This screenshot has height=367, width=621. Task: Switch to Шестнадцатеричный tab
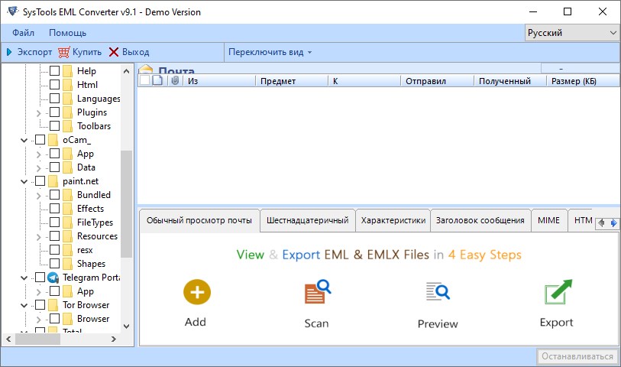click(308, 220)
